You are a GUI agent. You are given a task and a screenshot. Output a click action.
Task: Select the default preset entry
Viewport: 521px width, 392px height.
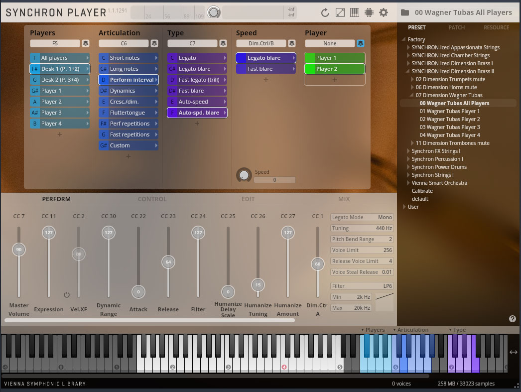click(x=420, y=199)
